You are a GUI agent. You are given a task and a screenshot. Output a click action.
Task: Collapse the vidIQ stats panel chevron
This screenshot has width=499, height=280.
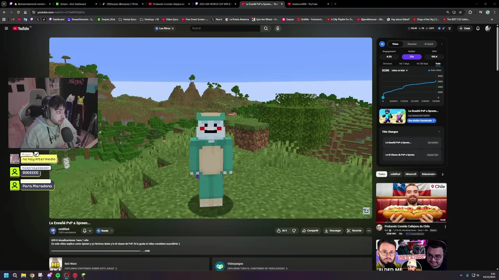pos(441,44)
